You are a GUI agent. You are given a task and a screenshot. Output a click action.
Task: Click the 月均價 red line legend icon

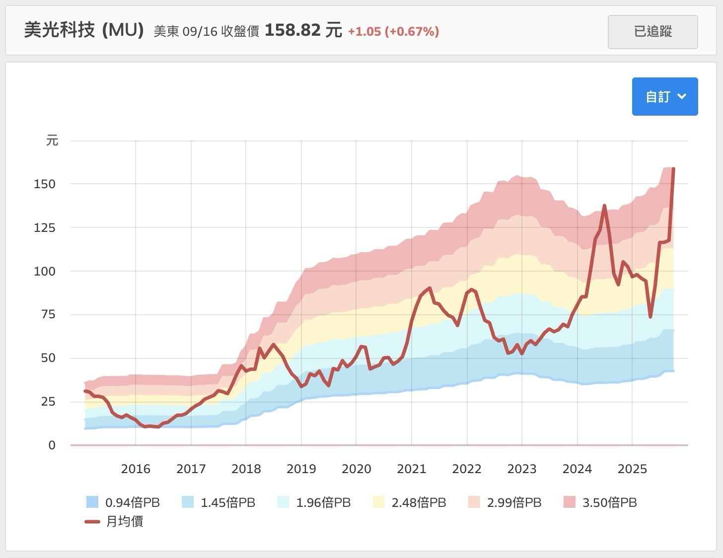tap(92, 522)
